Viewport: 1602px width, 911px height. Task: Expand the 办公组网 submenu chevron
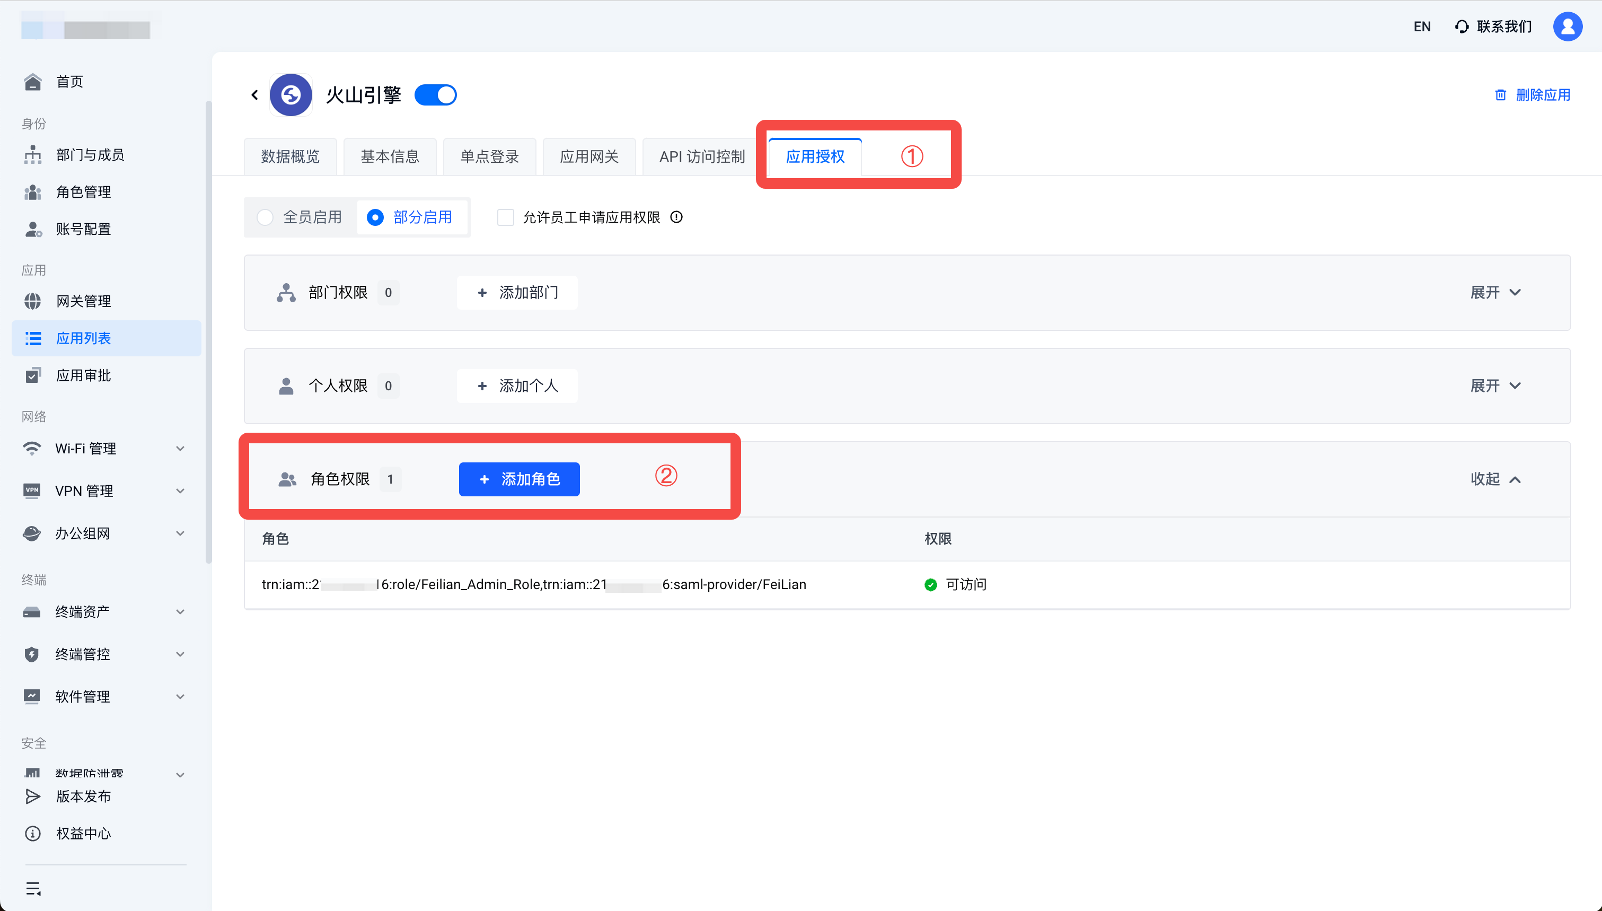[x=180, y=533]
